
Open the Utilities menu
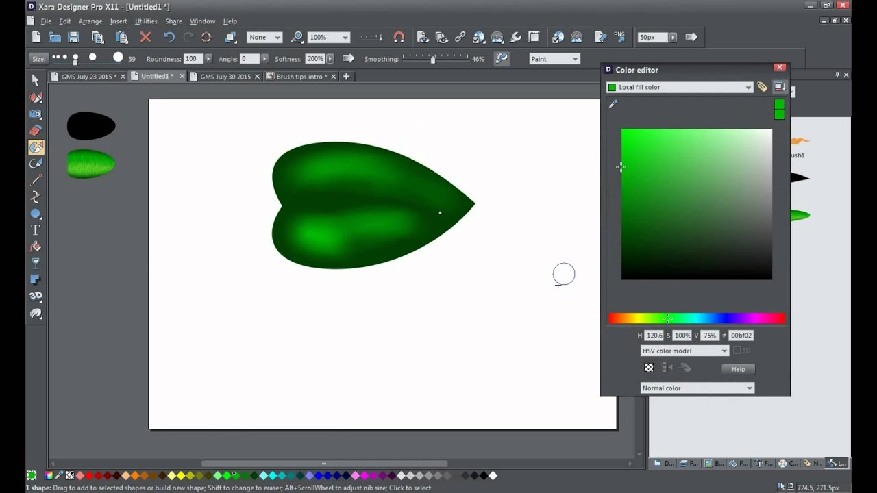click(146, 21)
